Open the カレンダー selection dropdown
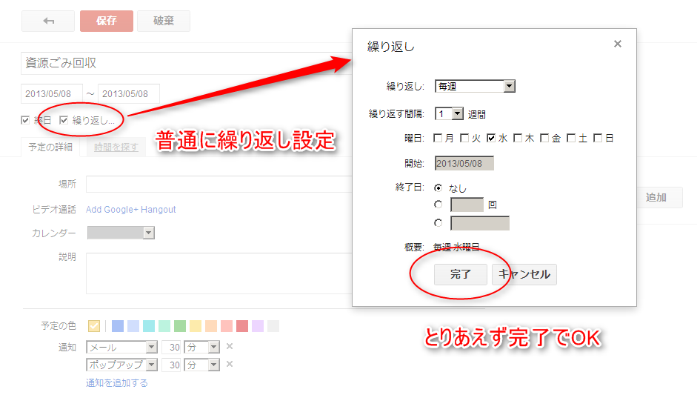Viewport: 697px width, 395px height. [121, 233]
